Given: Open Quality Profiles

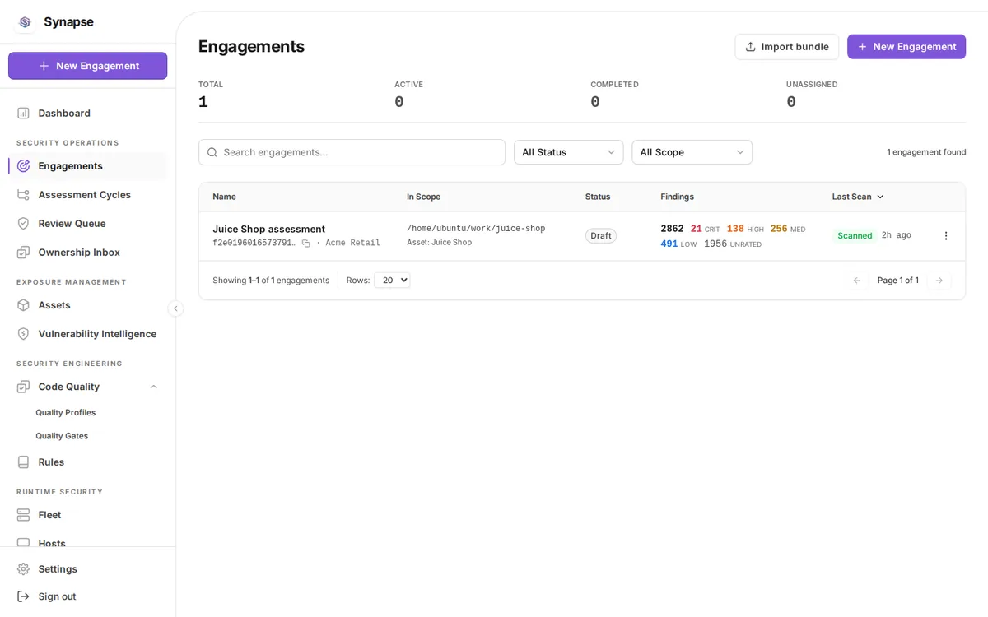Looking at the screenshot, I should (65, 412).
